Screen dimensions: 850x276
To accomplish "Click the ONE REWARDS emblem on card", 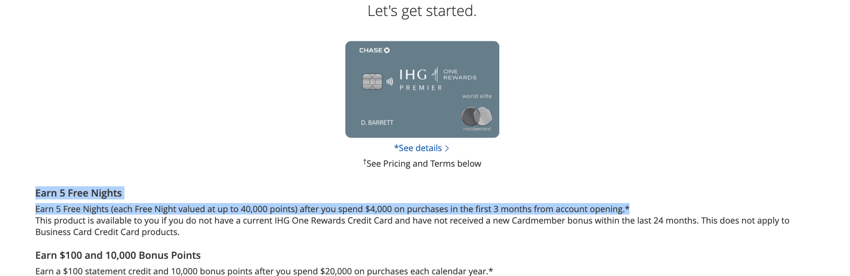I will tap(459, 75).
